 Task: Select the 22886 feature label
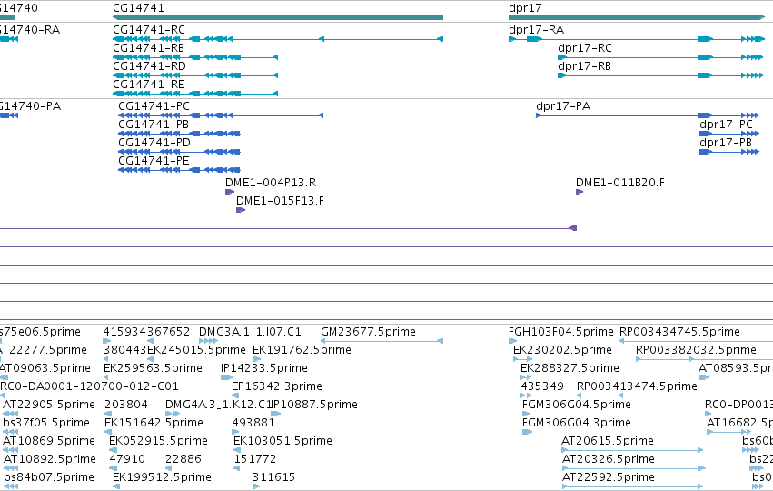tap(183, 459)
